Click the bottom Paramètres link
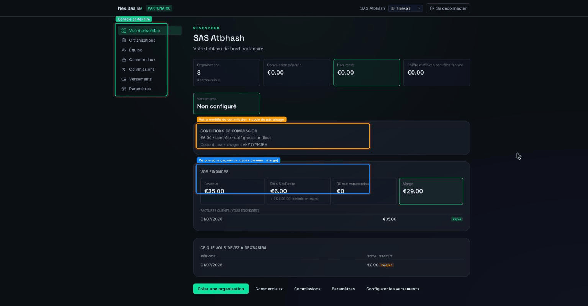 point(343,289)
